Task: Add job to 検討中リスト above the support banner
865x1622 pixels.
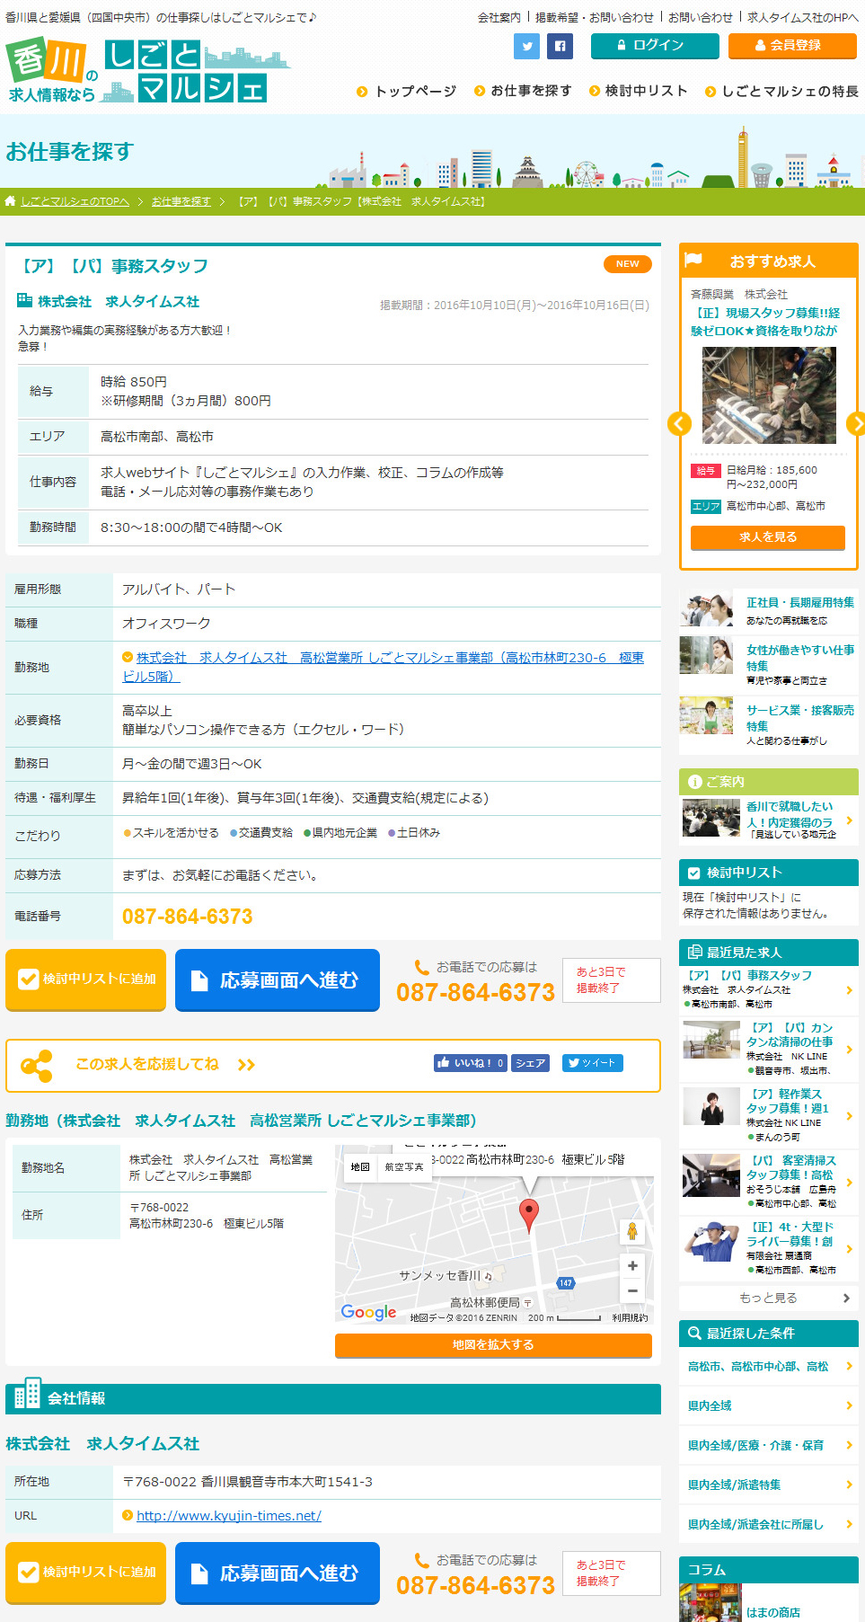Action: pos(86,980)
